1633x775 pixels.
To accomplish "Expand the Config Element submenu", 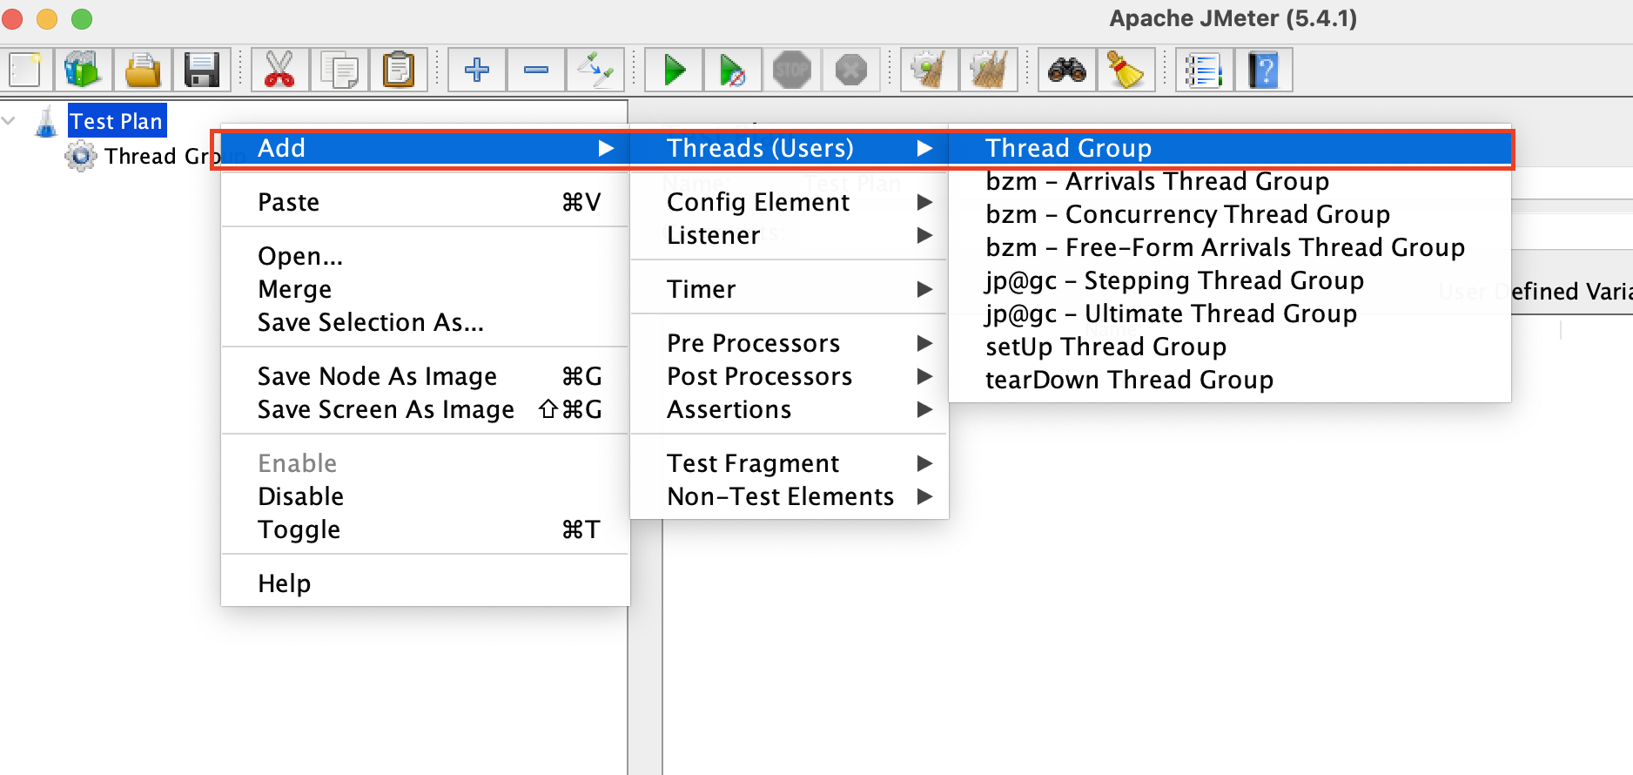I will tap(789, 202).
